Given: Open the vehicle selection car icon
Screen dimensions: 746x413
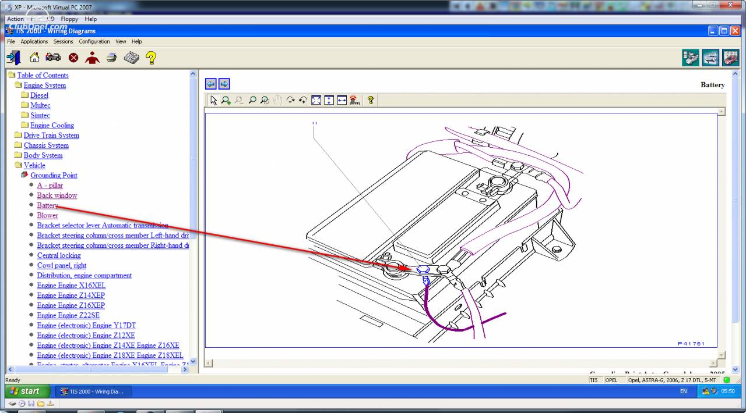Looking at the screenshot, I should click(x=53, y=57).
